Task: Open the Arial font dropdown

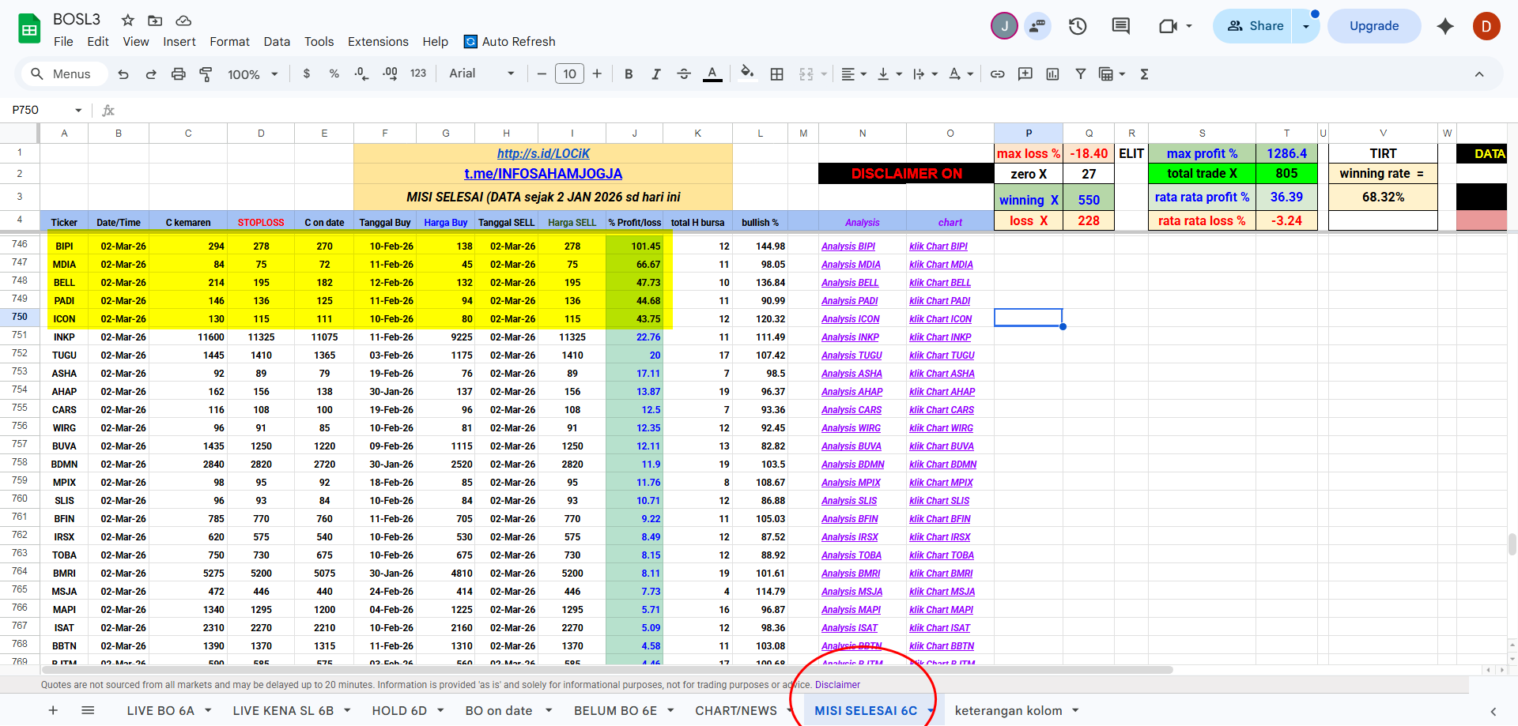Action: coord(481,74)
